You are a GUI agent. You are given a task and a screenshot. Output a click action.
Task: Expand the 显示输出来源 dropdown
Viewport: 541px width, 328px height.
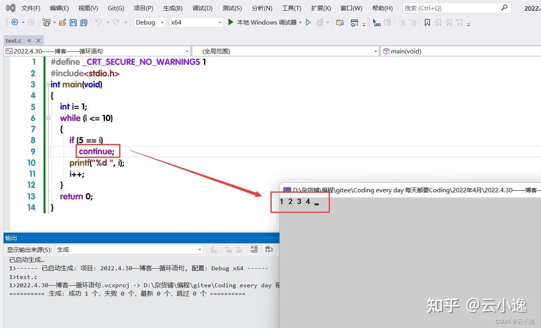coord(200,249)
